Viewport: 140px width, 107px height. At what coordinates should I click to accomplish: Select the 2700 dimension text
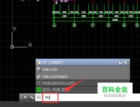click(x=131, y=16)
